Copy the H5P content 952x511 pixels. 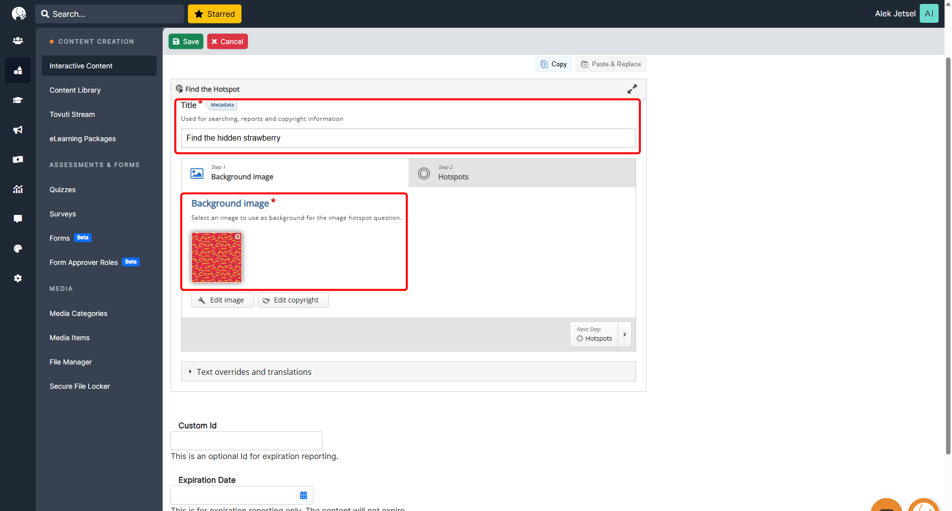point(554,64)
